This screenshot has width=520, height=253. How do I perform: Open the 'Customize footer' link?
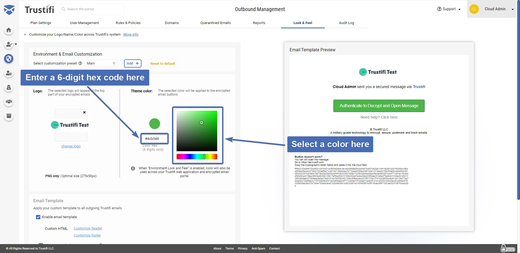pos(87,235)
